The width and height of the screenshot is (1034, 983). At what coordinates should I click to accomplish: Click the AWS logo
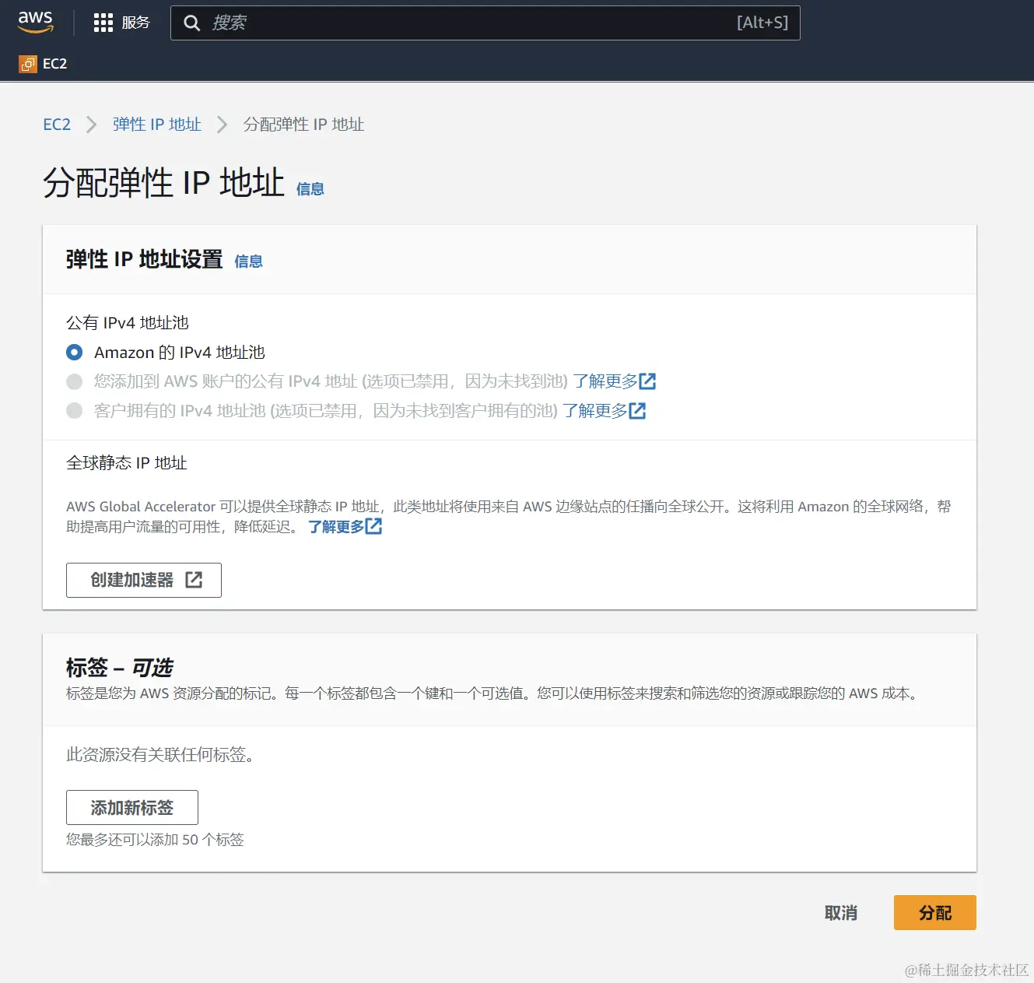[x=36, y=22]
